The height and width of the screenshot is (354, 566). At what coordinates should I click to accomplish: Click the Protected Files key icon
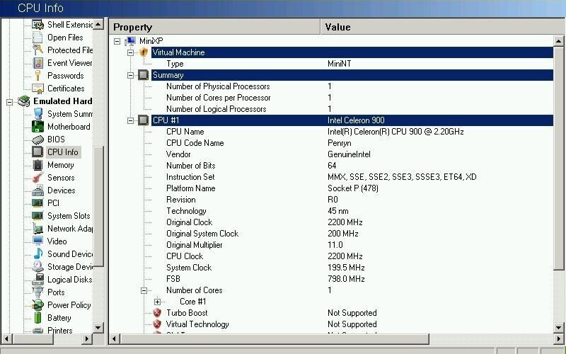pos(37,50)
